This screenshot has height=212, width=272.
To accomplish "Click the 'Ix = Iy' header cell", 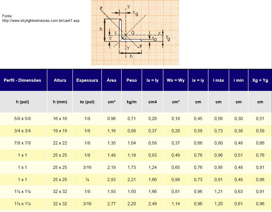I will point(153,80).
